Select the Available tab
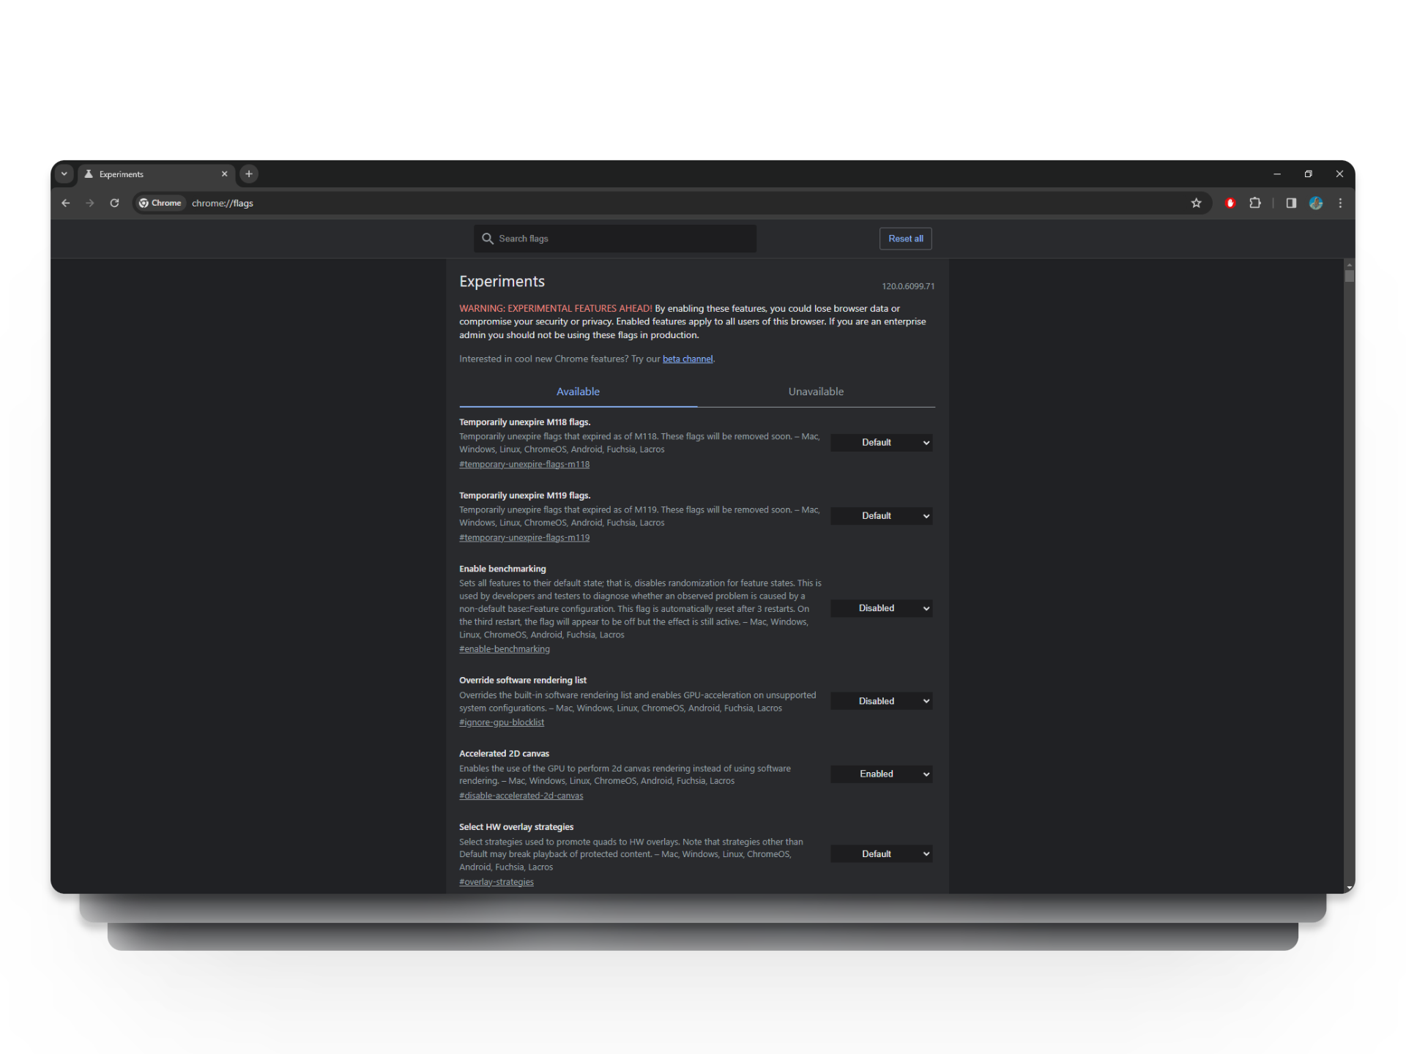Image resolution: width=1406 pixels, height=1054 pixels. click(x=578, y=392)
